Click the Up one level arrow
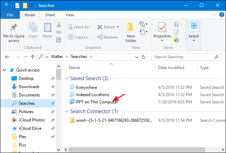The height and width of the screenshot is (153, 226). [x=32, y=57]
